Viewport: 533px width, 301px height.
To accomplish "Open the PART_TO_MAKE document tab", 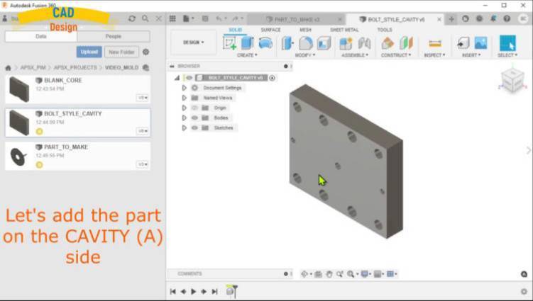I will point(296,19).
